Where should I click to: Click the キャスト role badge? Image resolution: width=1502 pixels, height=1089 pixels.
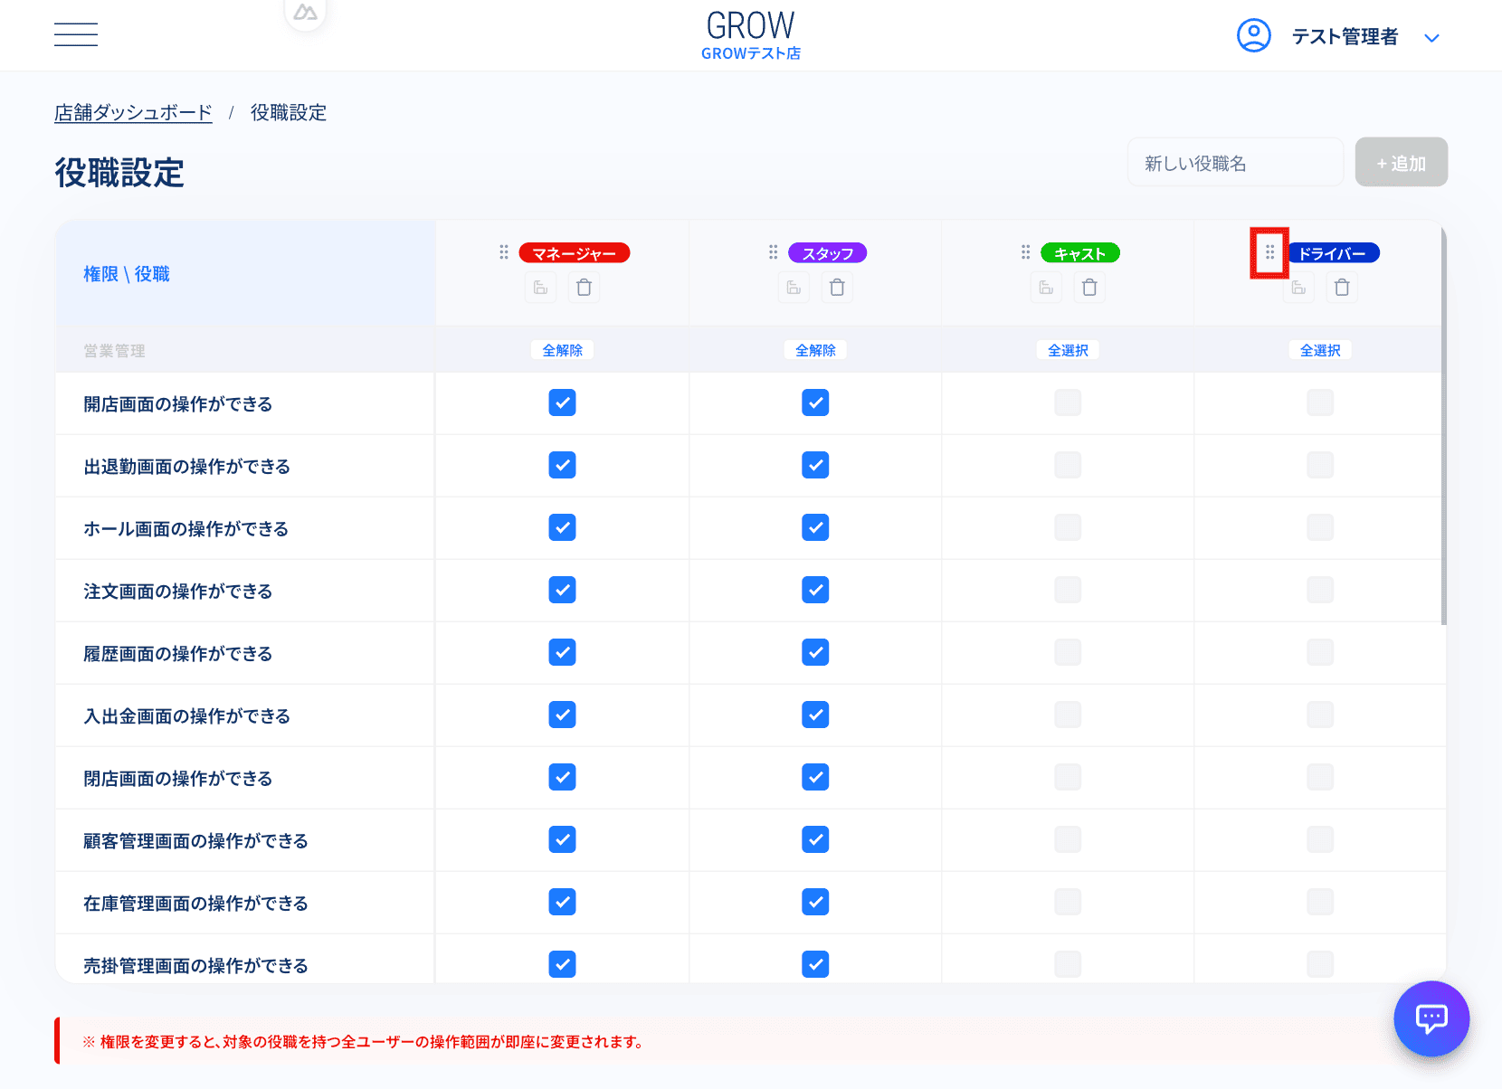point(1080,253)
